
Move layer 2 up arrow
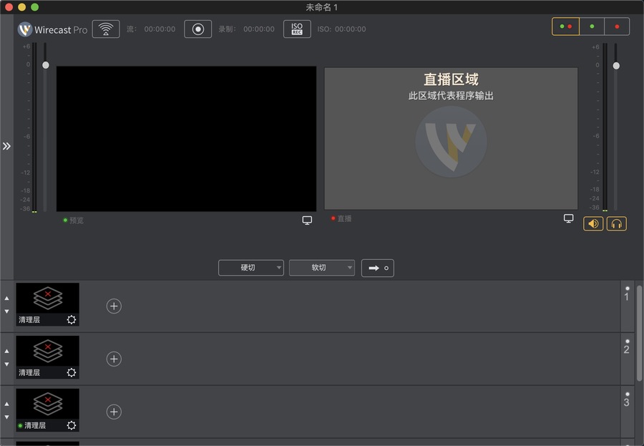(6, 351)
